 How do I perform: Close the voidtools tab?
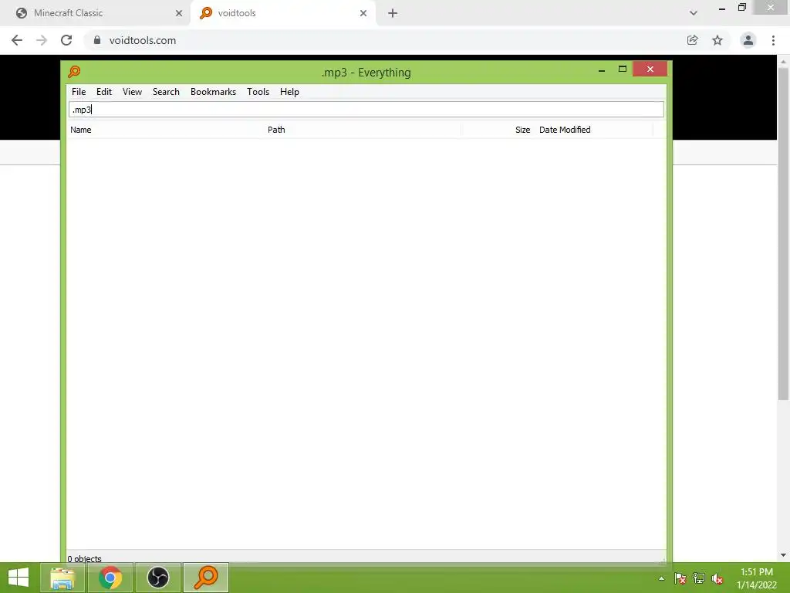point(363,14)
